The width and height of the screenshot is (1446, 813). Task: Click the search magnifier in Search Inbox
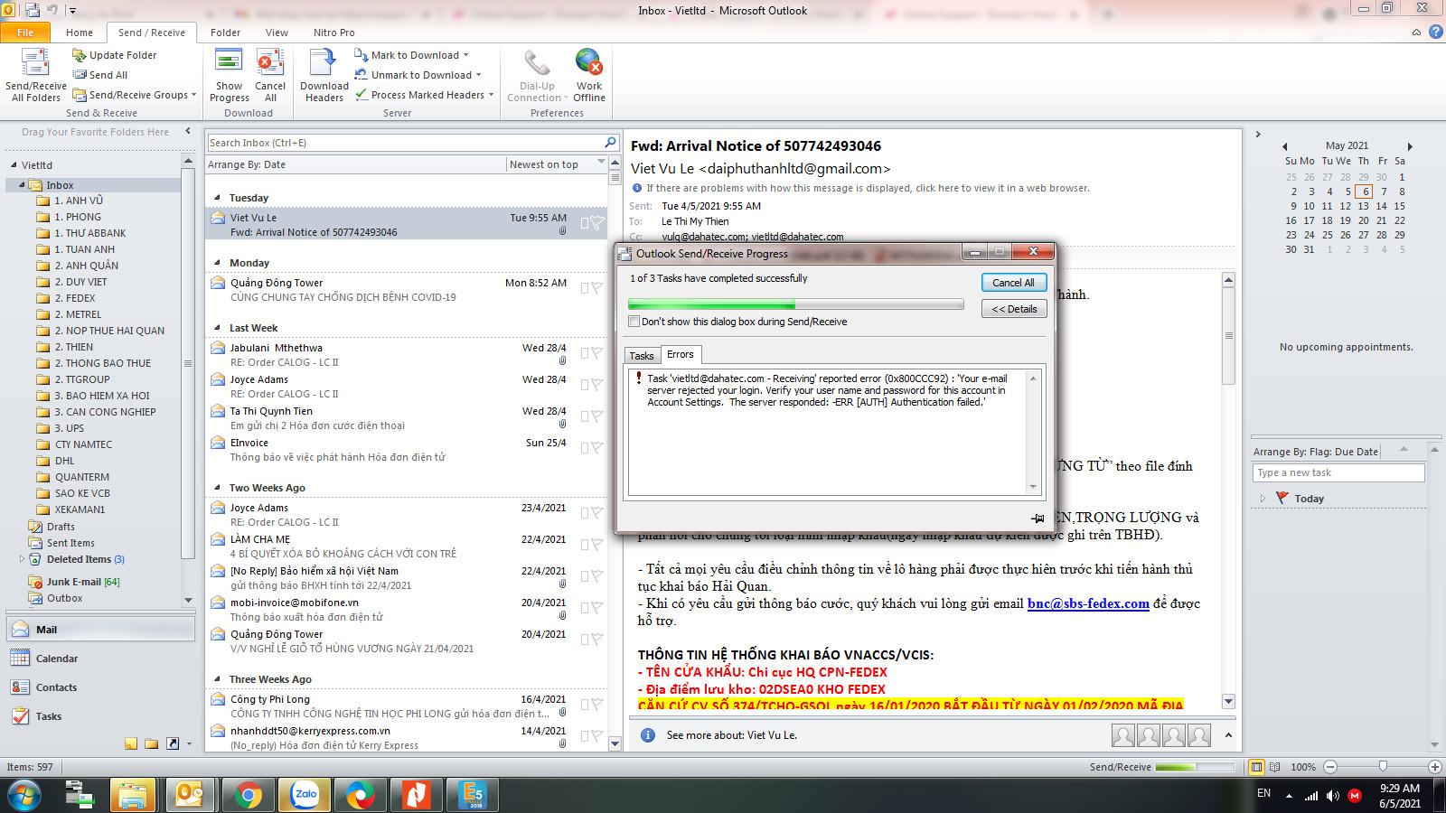pyautogui.click(x=611, y=143)
